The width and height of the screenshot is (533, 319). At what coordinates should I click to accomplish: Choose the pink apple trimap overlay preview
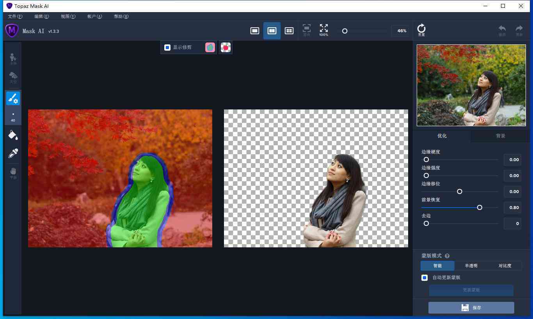210,48
